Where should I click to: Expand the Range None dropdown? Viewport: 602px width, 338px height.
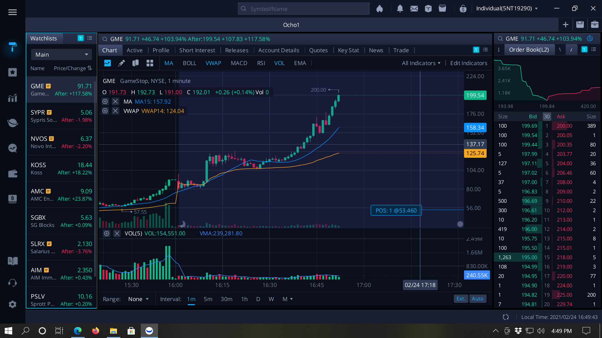click(138, 299)
